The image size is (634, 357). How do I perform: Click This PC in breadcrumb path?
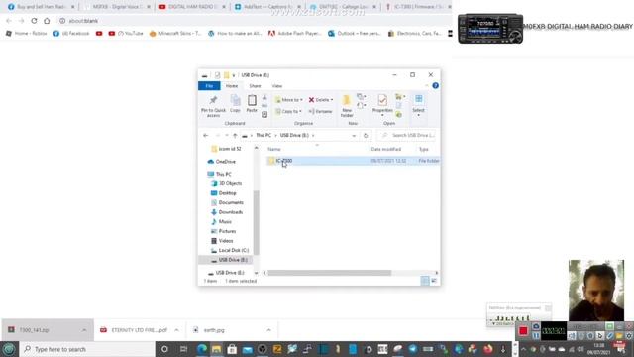tap(264, 135)
